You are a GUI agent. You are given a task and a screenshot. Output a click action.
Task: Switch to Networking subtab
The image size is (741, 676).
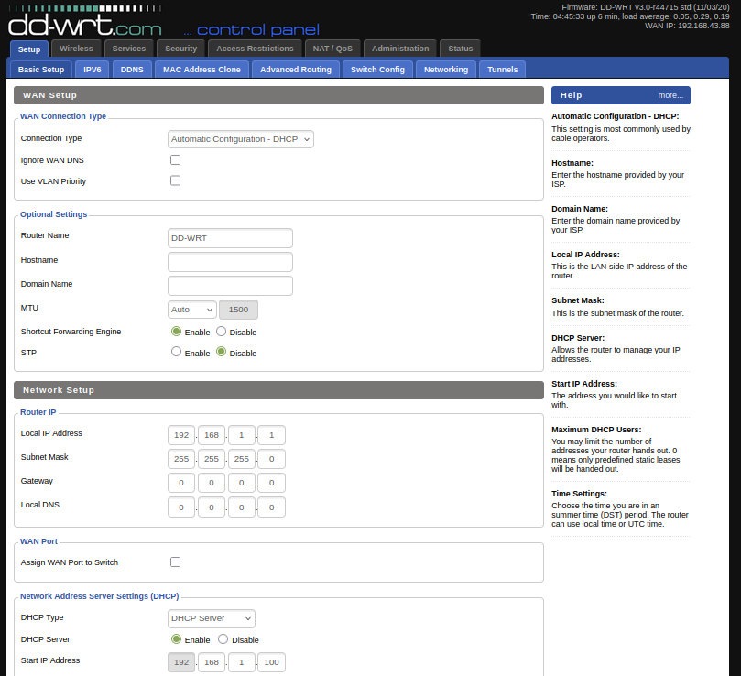[446, 70]
